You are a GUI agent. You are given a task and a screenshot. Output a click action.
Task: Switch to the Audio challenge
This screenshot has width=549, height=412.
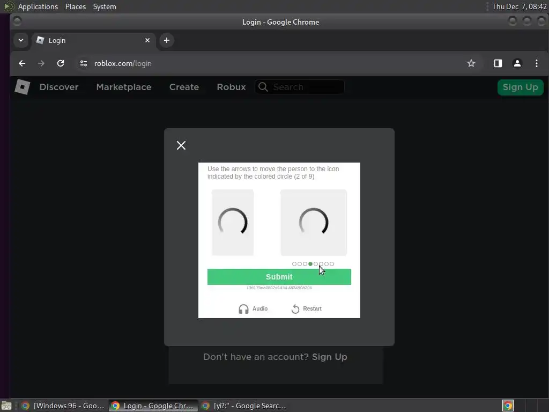tap(253, 308)
